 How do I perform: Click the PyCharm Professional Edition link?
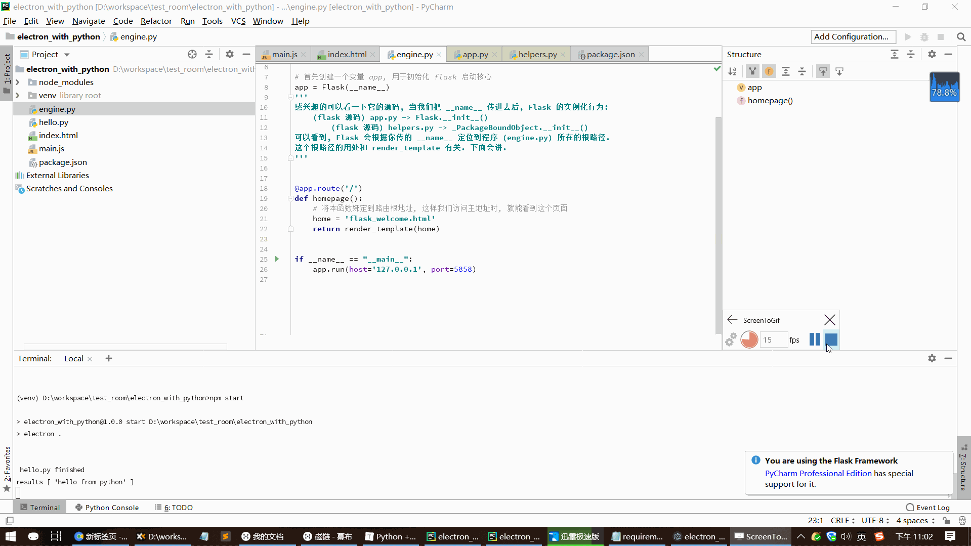[818, 474]
